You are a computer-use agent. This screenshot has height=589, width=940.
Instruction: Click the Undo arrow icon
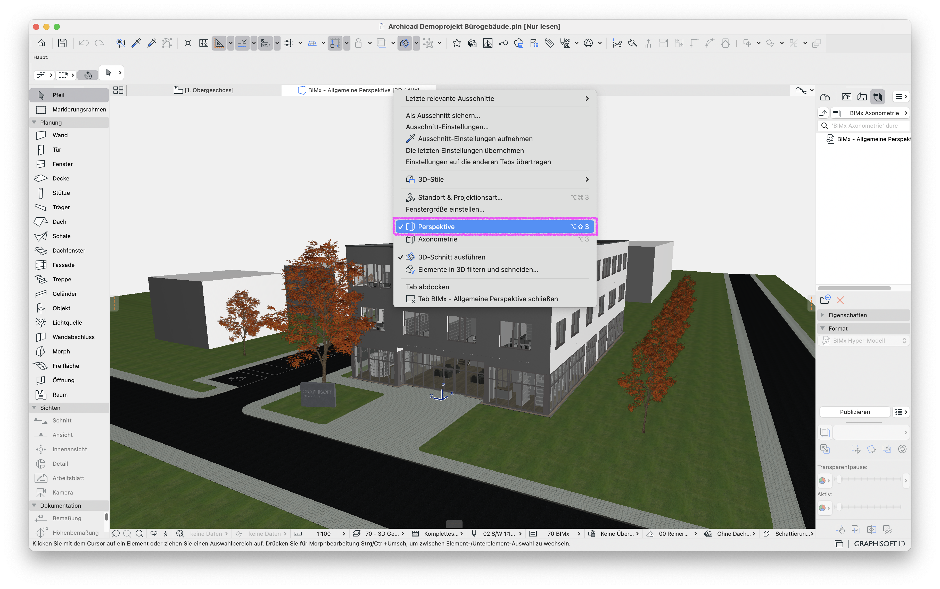84,43
